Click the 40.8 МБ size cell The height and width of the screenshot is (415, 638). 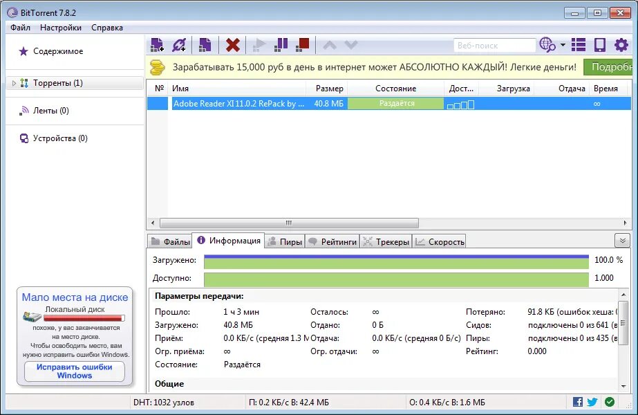tap(328, 104)
